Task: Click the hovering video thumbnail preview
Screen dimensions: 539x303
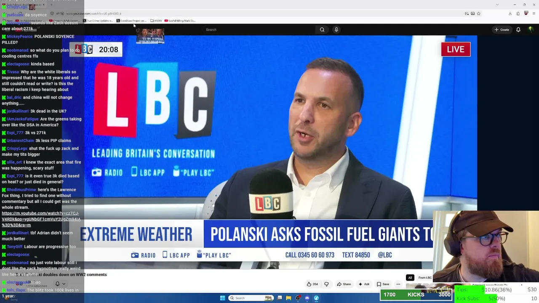Action: pos(150,36)
